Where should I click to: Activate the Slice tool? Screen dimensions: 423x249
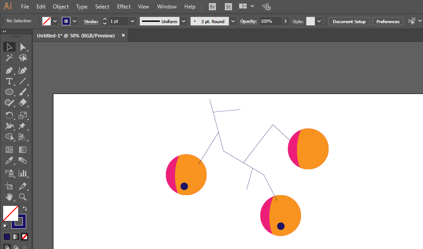[x=23, y=186]
